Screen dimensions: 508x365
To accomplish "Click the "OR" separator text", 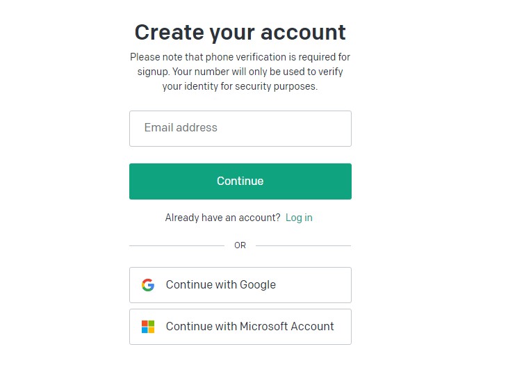I will 240,245.
